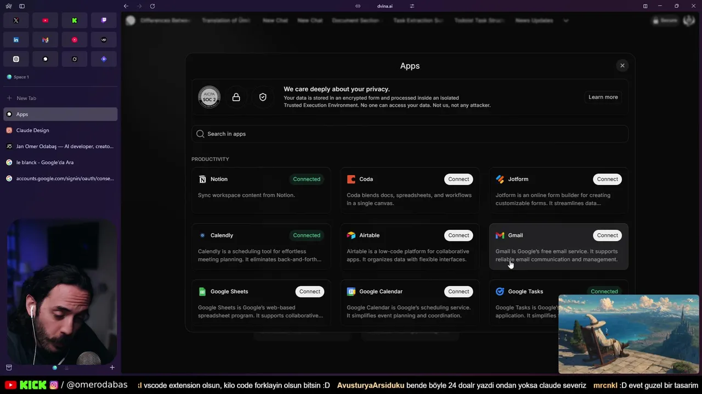Click the Google Sheets title text
Screen dimensions: 702x394
[x=229, y=292]
